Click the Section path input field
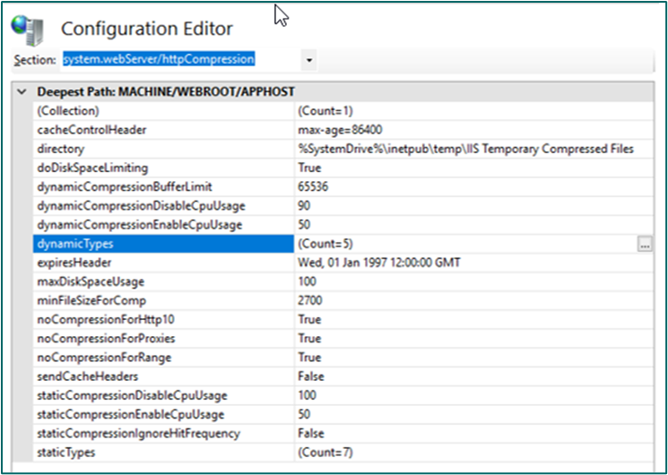 click(x=180, y=60)
